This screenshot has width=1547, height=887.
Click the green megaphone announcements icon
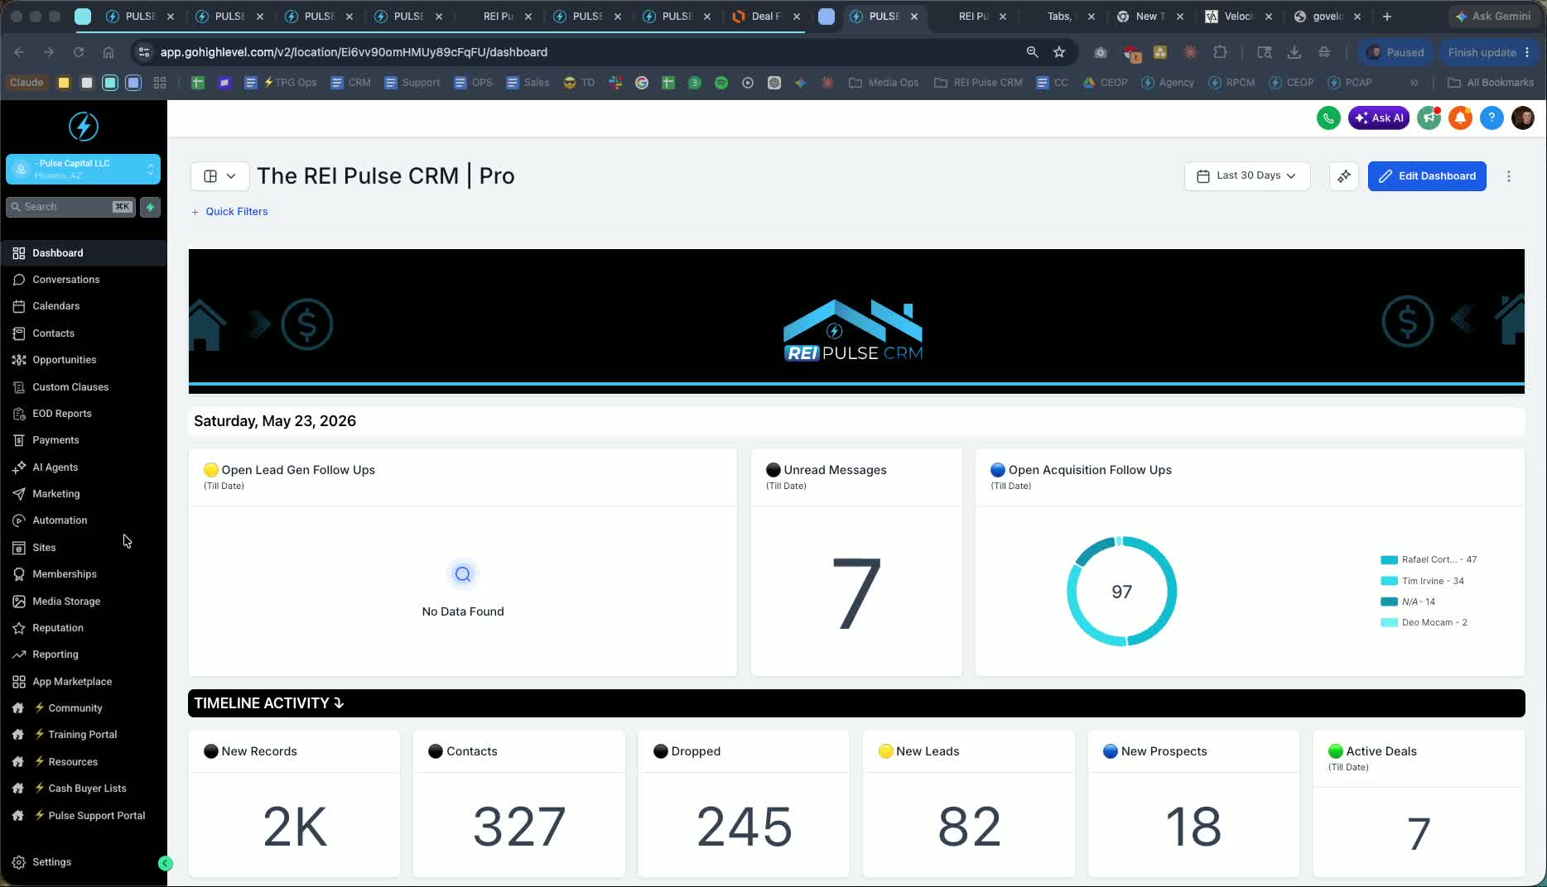(x=1429, y=117)
